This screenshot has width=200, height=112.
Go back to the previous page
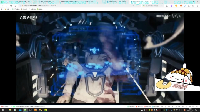pos(3,6)
